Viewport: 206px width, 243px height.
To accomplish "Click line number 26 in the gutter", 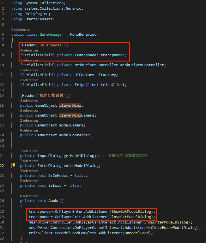I will coord(3,201).
